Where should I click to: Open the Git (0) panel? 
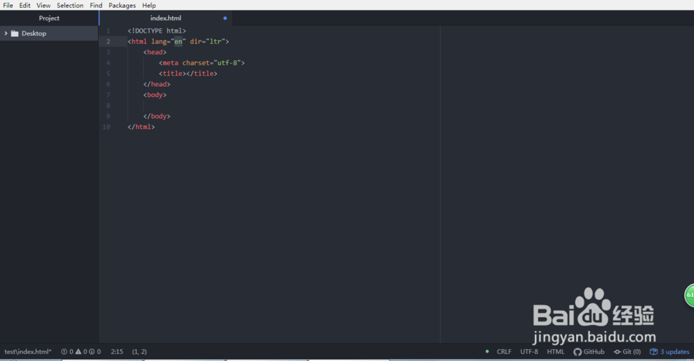click(627, 352)
